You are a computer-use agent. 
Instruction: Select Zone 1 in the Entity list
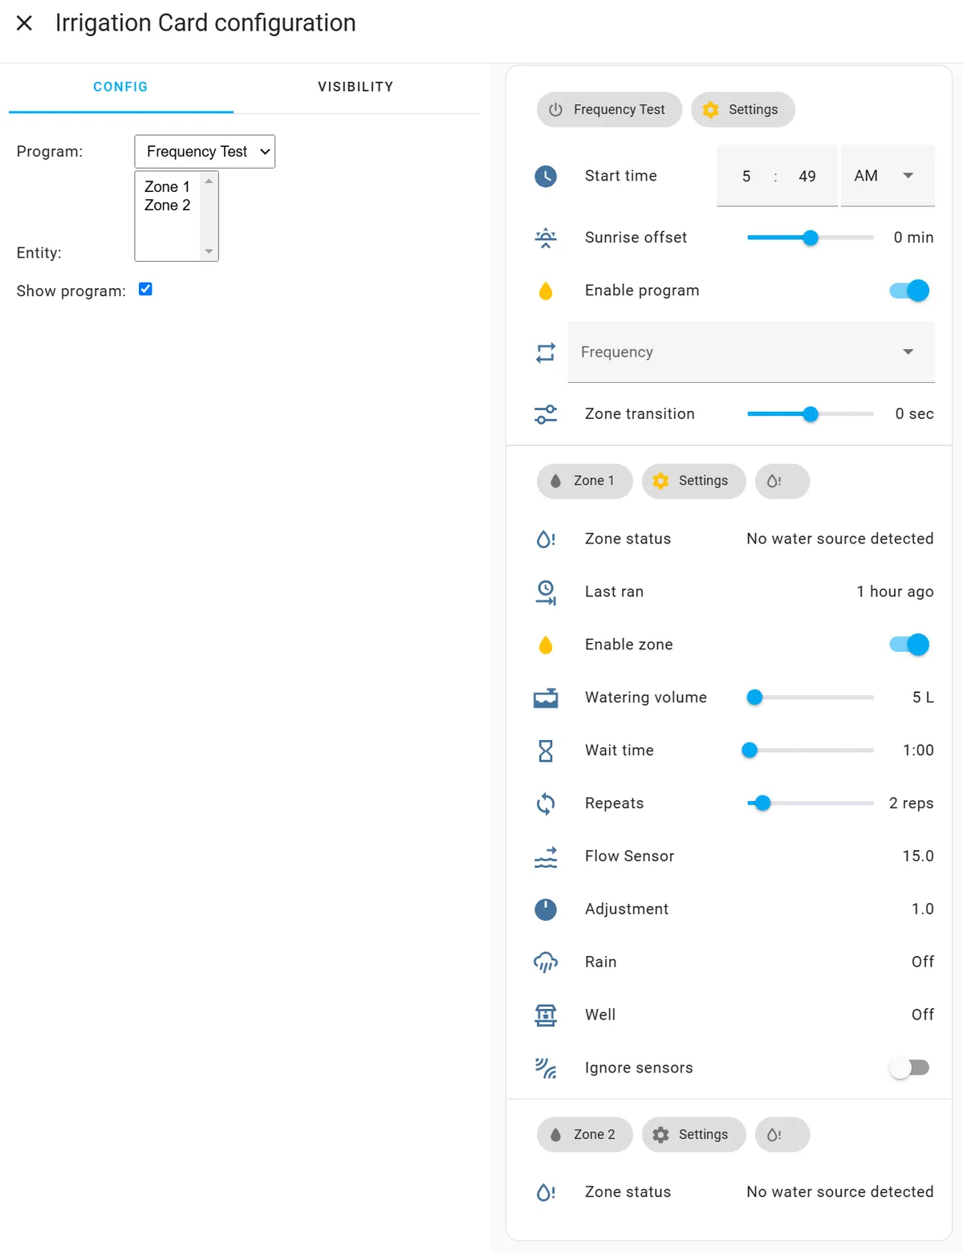[167, 186]
